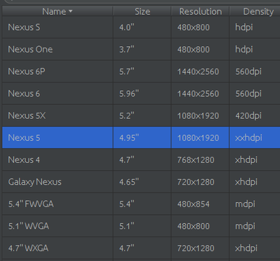Click the xhdpi density of Nexus 4
Image resolution: width=280 pixels, height=261 pixels.
tap(255, 160)
